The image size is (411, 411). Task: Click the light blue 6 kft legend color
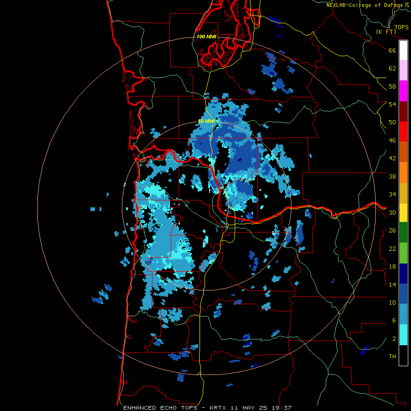[x=403, y=314]
